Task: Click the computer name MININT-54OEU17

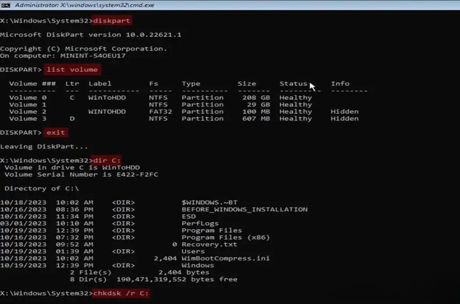Action: [x=93, y=56]
